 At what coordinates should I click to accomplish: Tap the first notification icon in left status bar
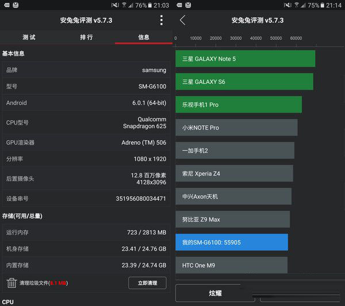tap(7, 5)
